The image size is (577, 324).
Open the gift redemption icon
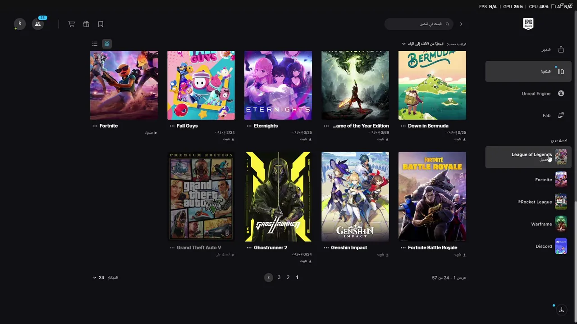click(86, 24)
